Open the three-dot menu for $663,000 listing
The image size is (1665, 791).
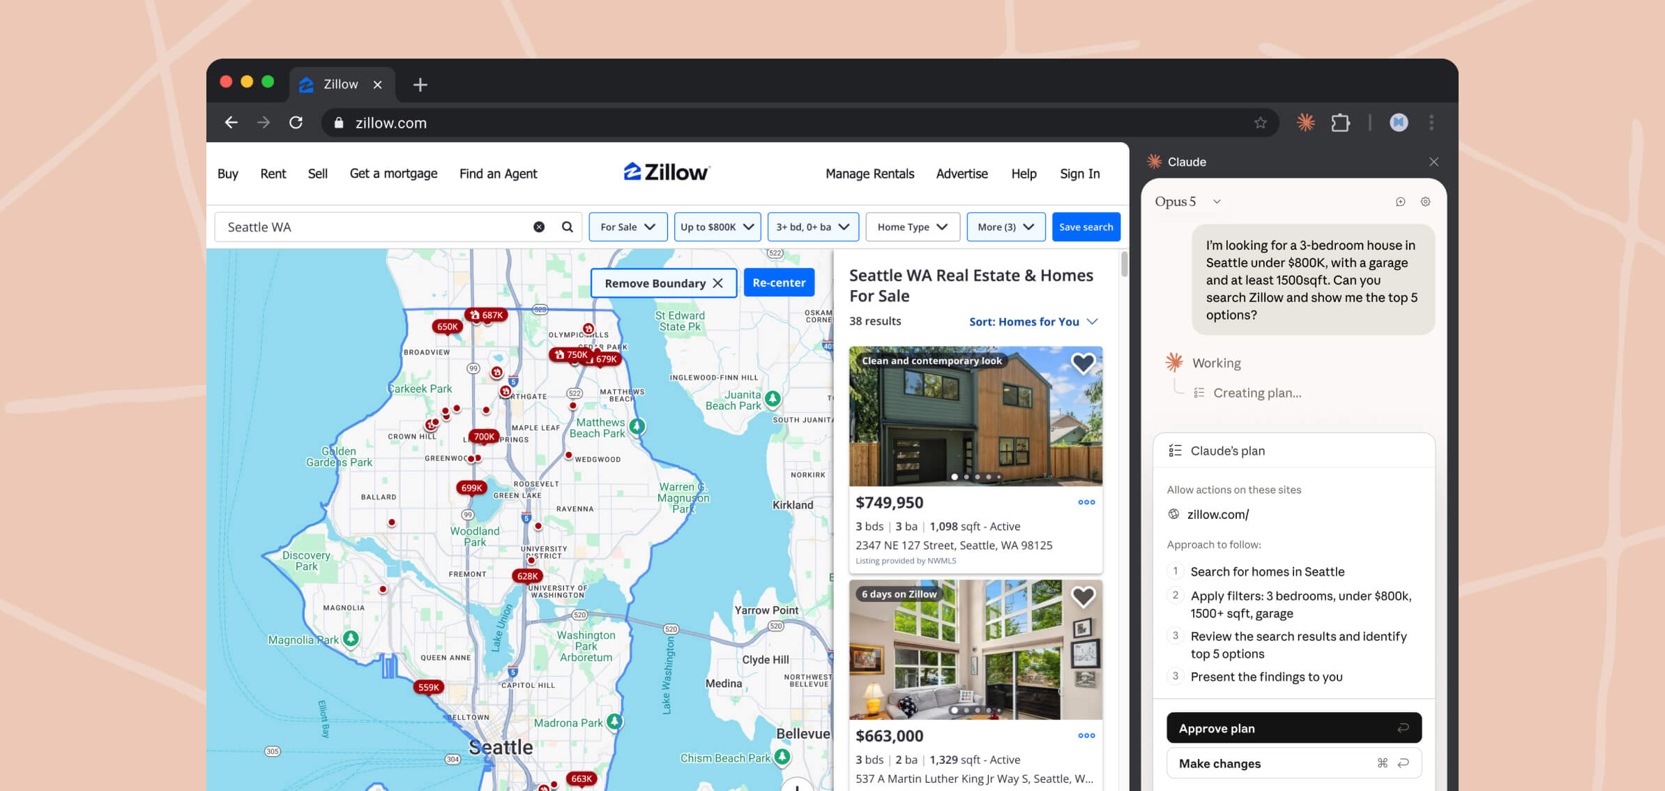tap(1086, 735)
